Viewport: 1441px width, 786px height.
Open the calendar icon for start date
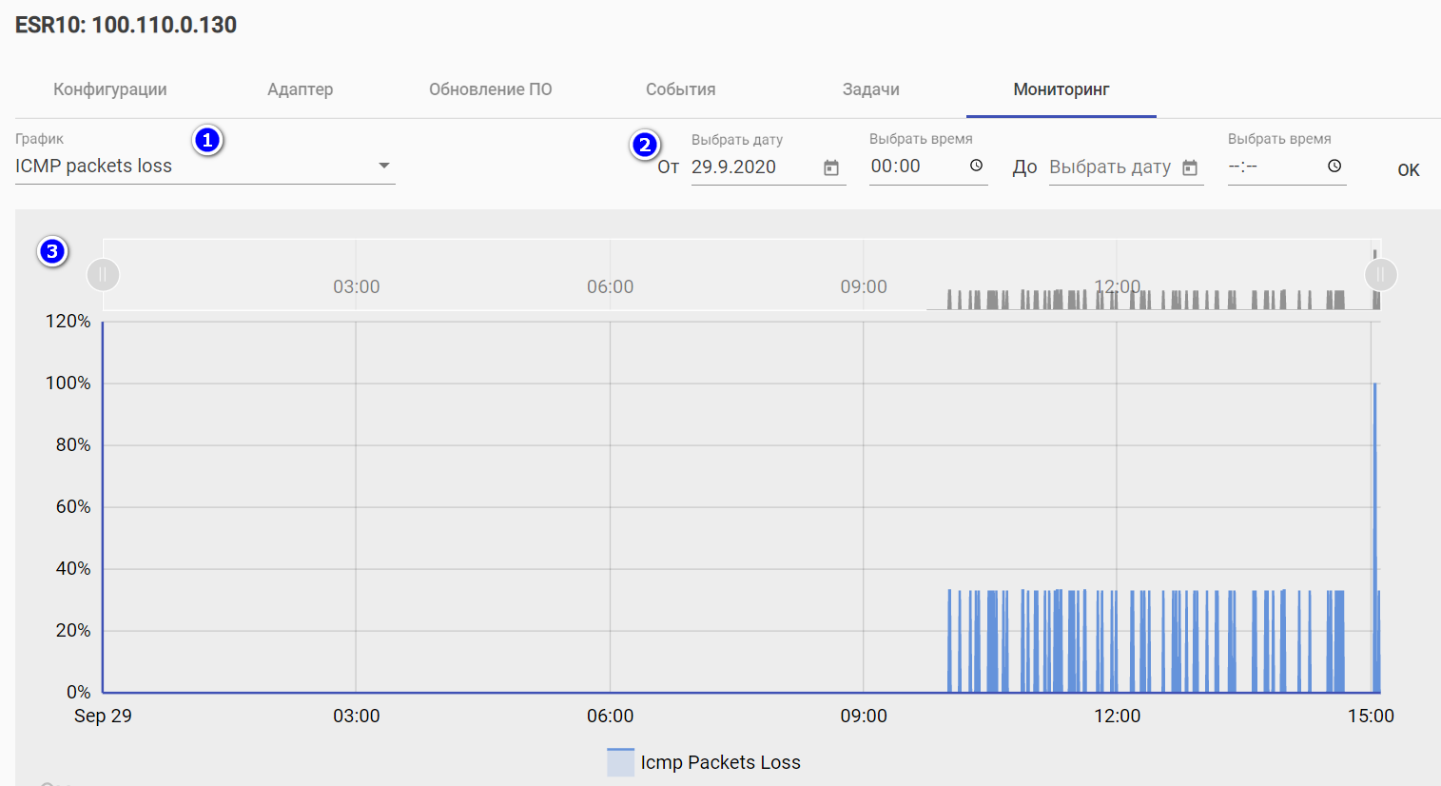[x=831, y=167]
